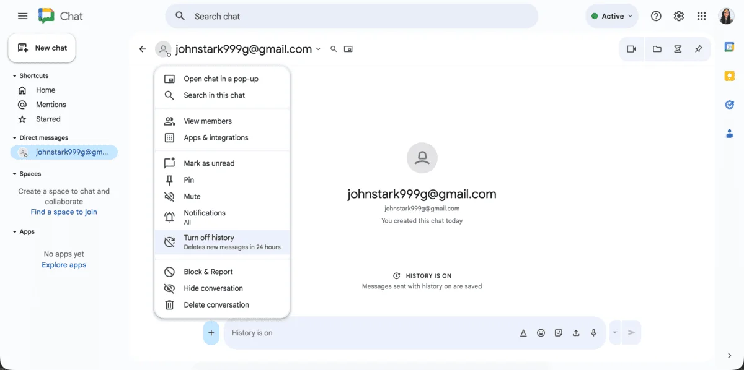Open the emoji picker in the message bar
This screenshot has height=370, width=744.
click(541, 332)
